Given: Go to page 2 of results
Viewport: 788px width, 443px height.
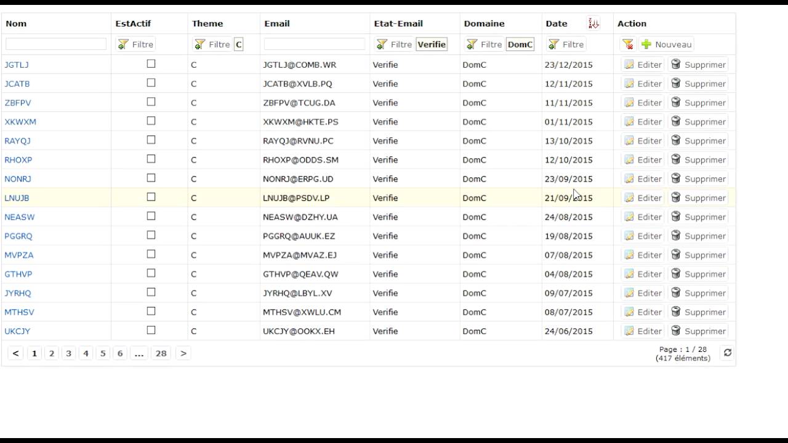Looking at the screenshot, I should (52, 353).
